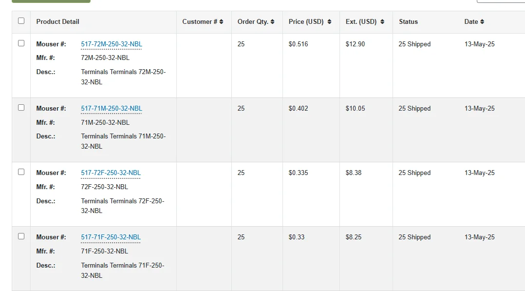Follow the 517-72F-250-32-NBL part link
This screenshot has width=525, height=291.
tap(111, 173)
